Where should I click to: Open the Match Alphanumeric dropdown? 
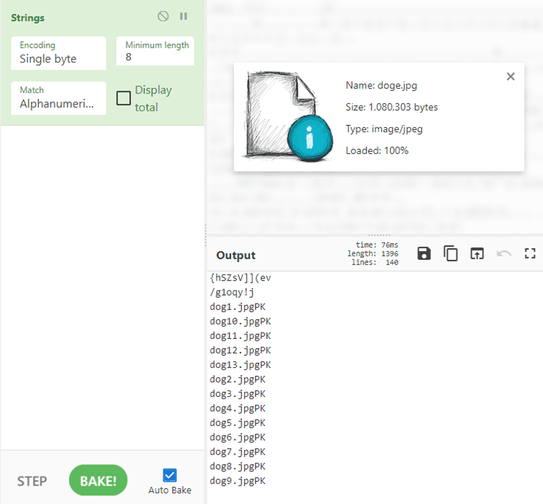pyautogui.click(x=58, y=98)
